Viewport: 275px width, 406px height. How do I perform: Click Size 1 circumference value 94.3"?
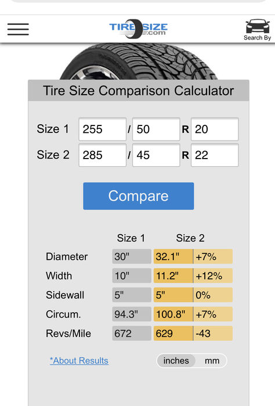tap(132, 314)
